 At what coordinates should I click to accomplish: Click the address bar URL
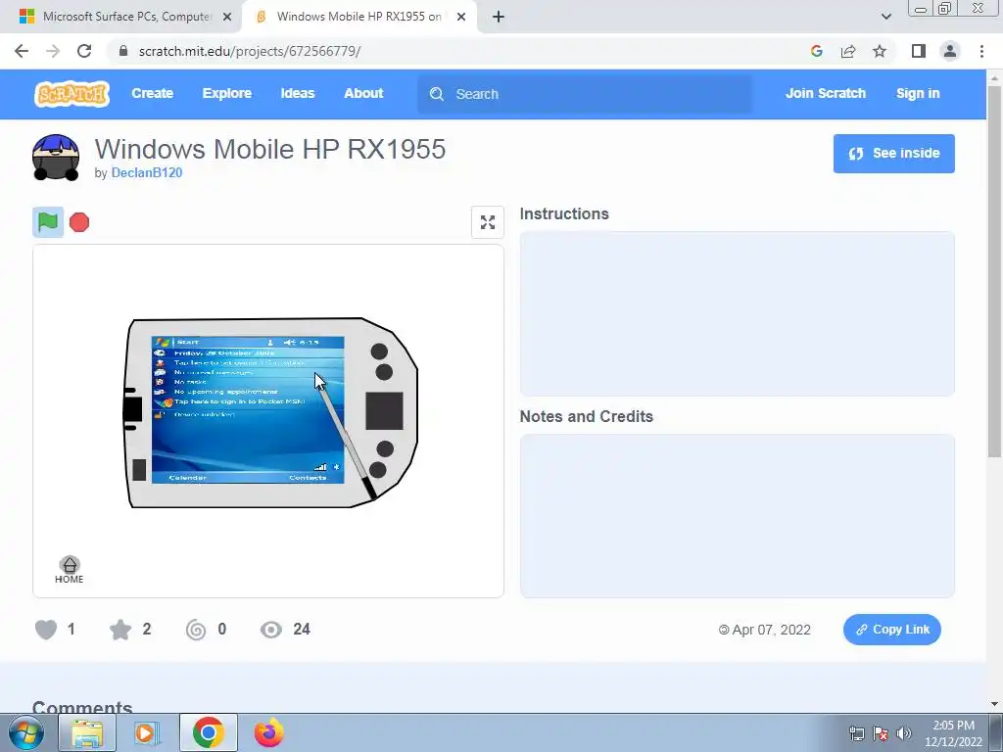pos(250,51)
